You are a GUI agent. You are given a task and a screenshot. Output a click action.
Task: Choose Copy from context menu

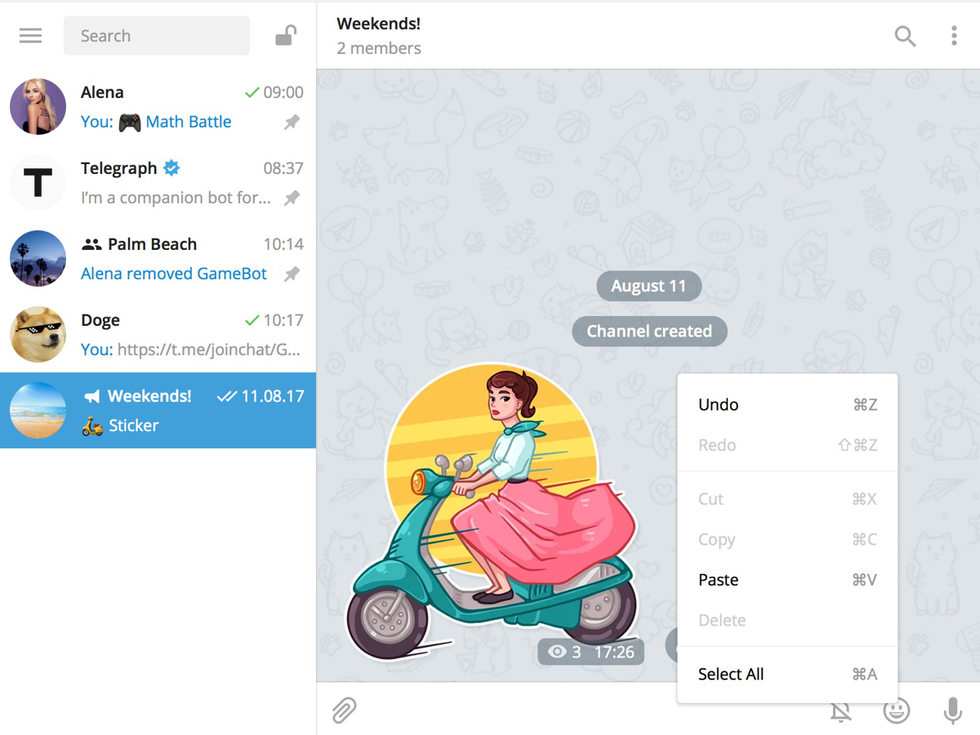787,540
